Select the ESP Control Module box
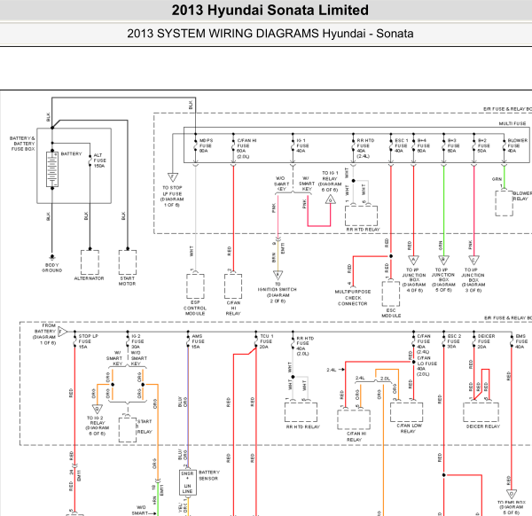Image resolution: width=532 pixels, height=516 pixels. (195, 286)
